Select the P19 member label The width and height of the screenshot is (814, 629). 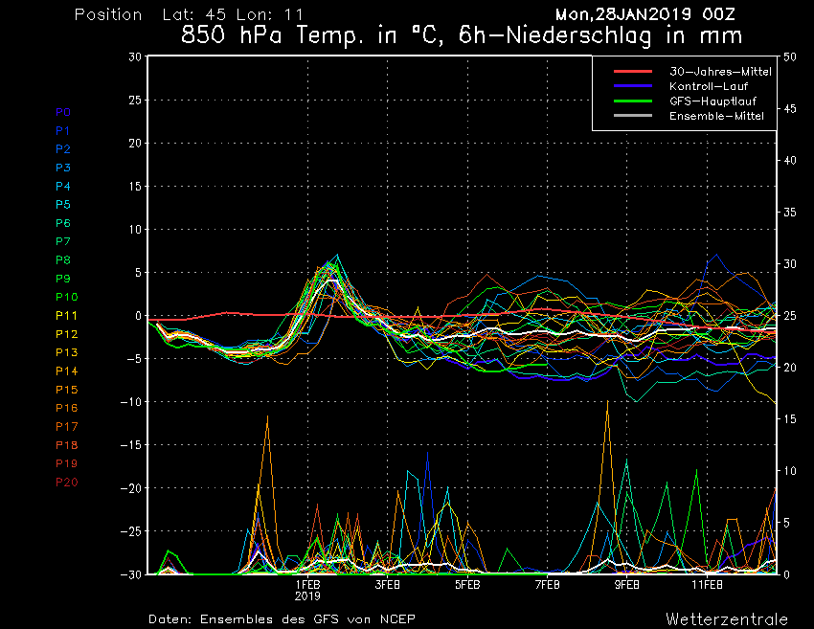tap(66, 463)
